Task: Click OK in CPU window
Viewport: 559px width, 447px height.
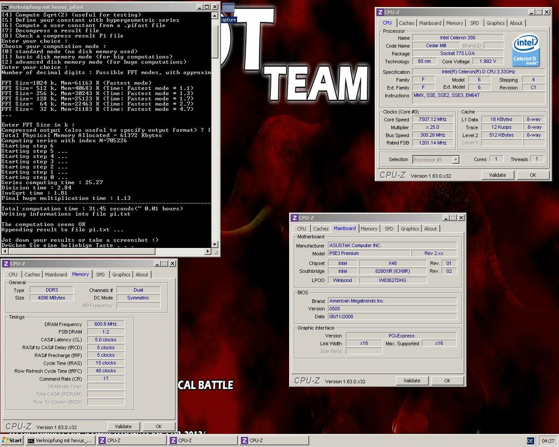Action: point(533,175)
